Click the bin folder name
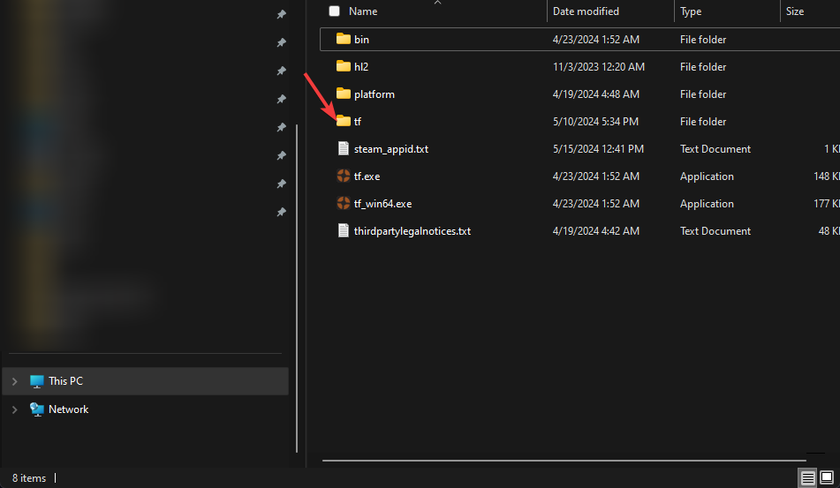Screen dimensions: 840x488 [361, 40]
